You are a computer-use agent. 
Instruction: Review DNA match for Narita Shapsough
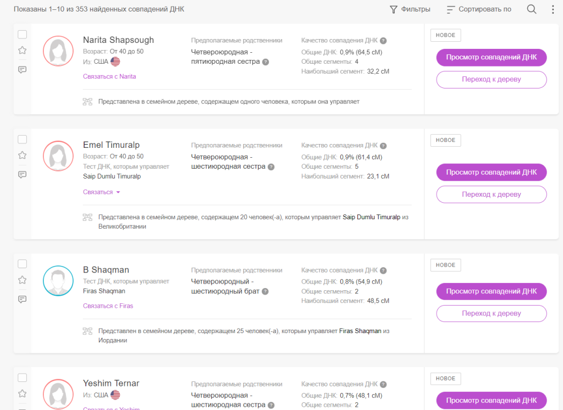(491, 57)
